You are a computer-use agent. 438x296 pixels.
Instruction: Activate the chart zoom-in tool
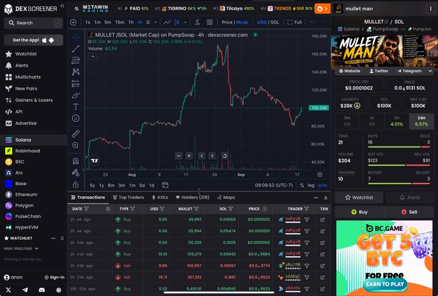[x=76, y=145]
